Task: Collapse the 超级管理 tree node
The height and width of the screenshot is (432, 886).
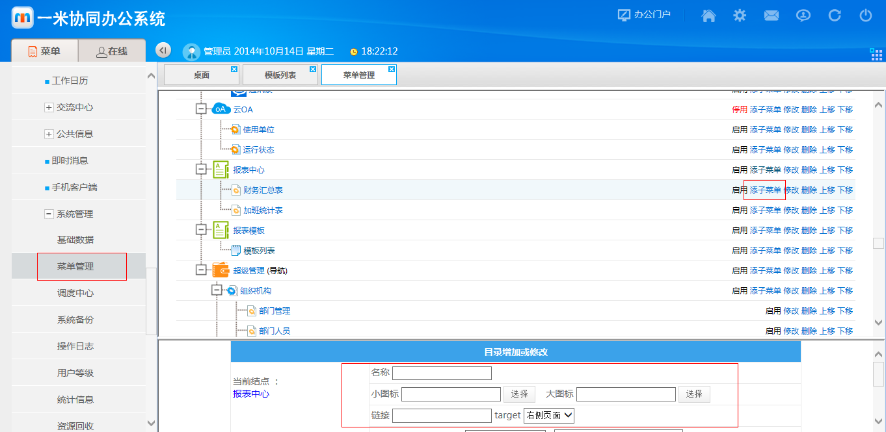Action: pyautogui.click(x=201, y=270)
